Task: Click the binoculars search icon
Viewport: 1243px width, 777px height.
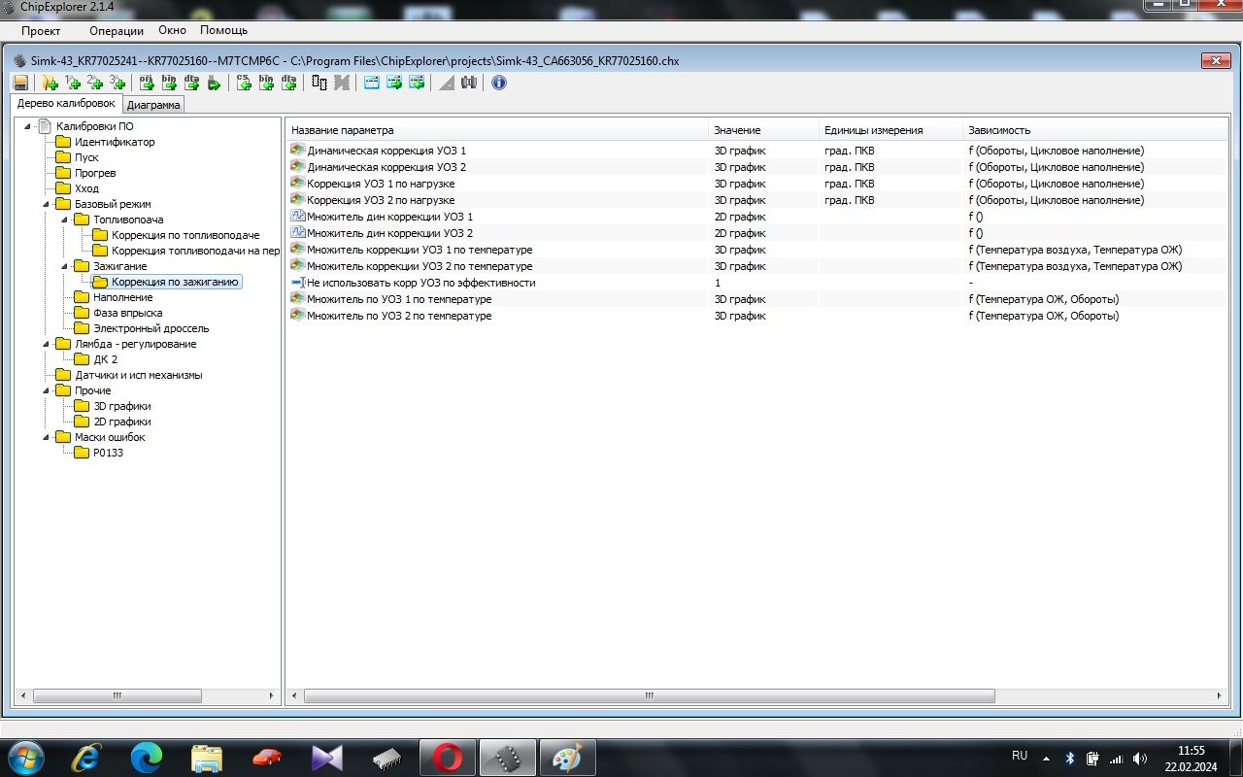Action: point(469,84)
